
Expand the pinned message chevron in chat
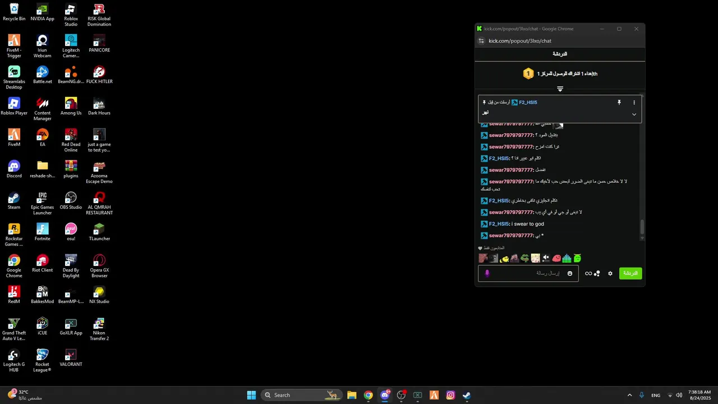click(634, 114)
